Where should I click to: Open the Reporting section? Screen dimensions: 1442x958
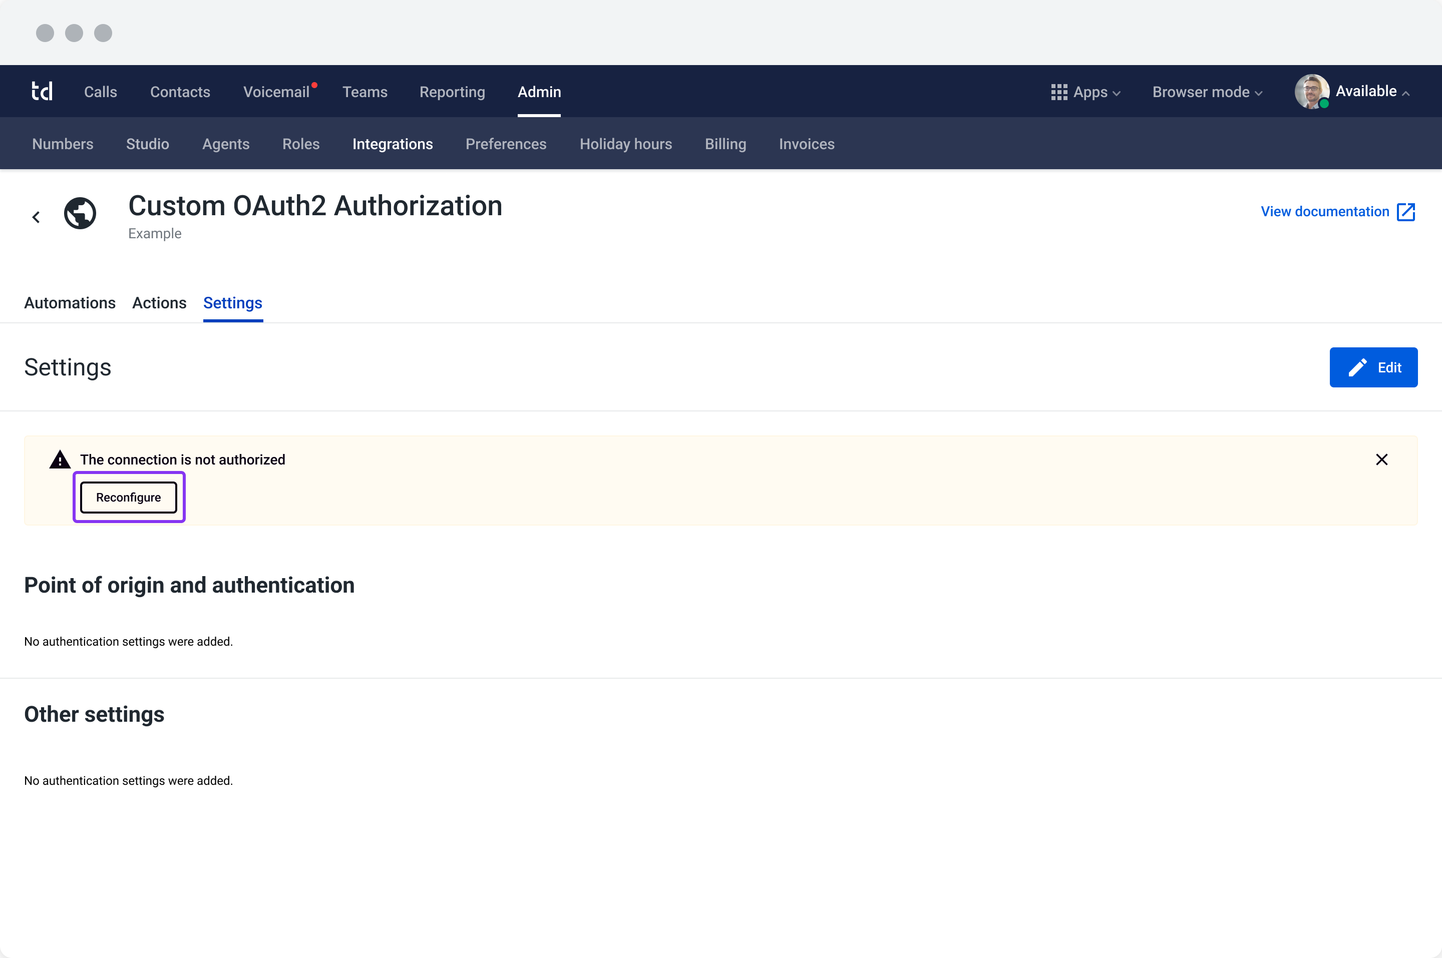tap(452, 92)
